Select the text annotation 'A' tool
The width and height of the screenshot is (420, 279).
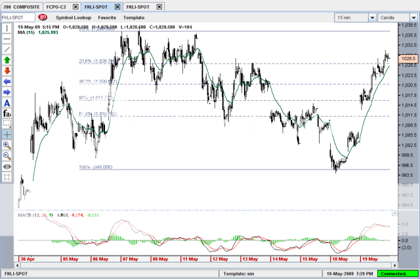pos(7,103)
